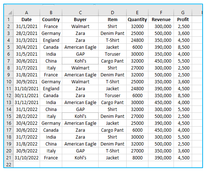Click Cargo Pant cell in row 7
The width and height of the screenshot is (207, 171).
click(x=112, y=61)
